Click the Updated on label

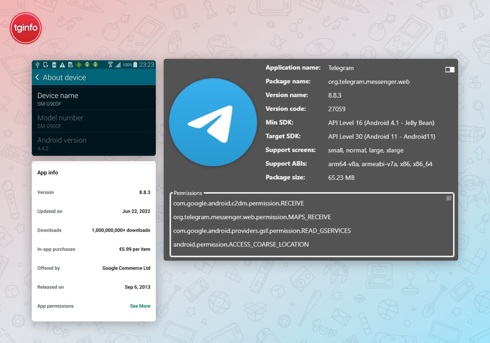[50, 211]
